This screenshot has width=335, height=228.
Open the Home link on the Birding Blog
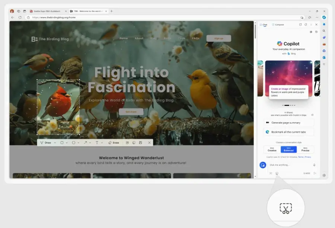pos(124,38)
